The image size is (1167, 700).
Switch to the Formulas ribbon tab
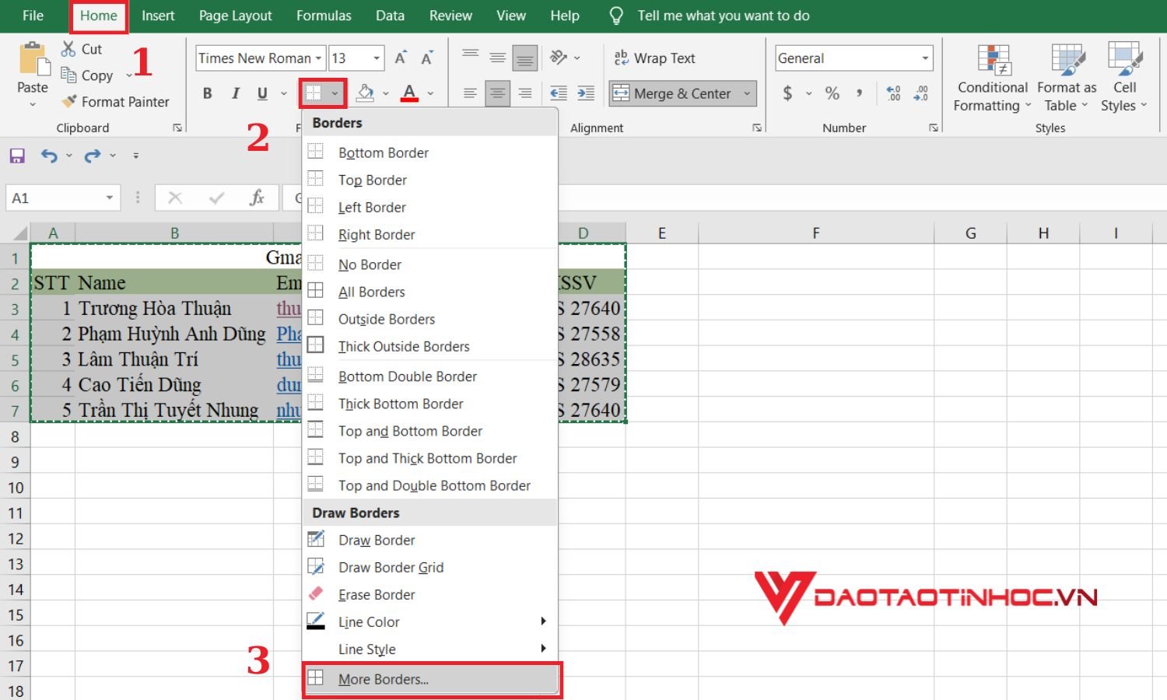[x=324, y=15]
